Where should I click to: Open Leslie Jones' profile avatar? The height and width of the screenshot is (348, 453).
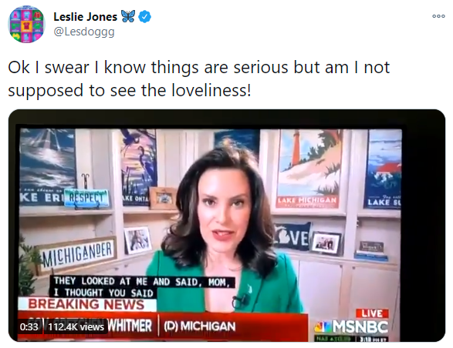[26, 24]
